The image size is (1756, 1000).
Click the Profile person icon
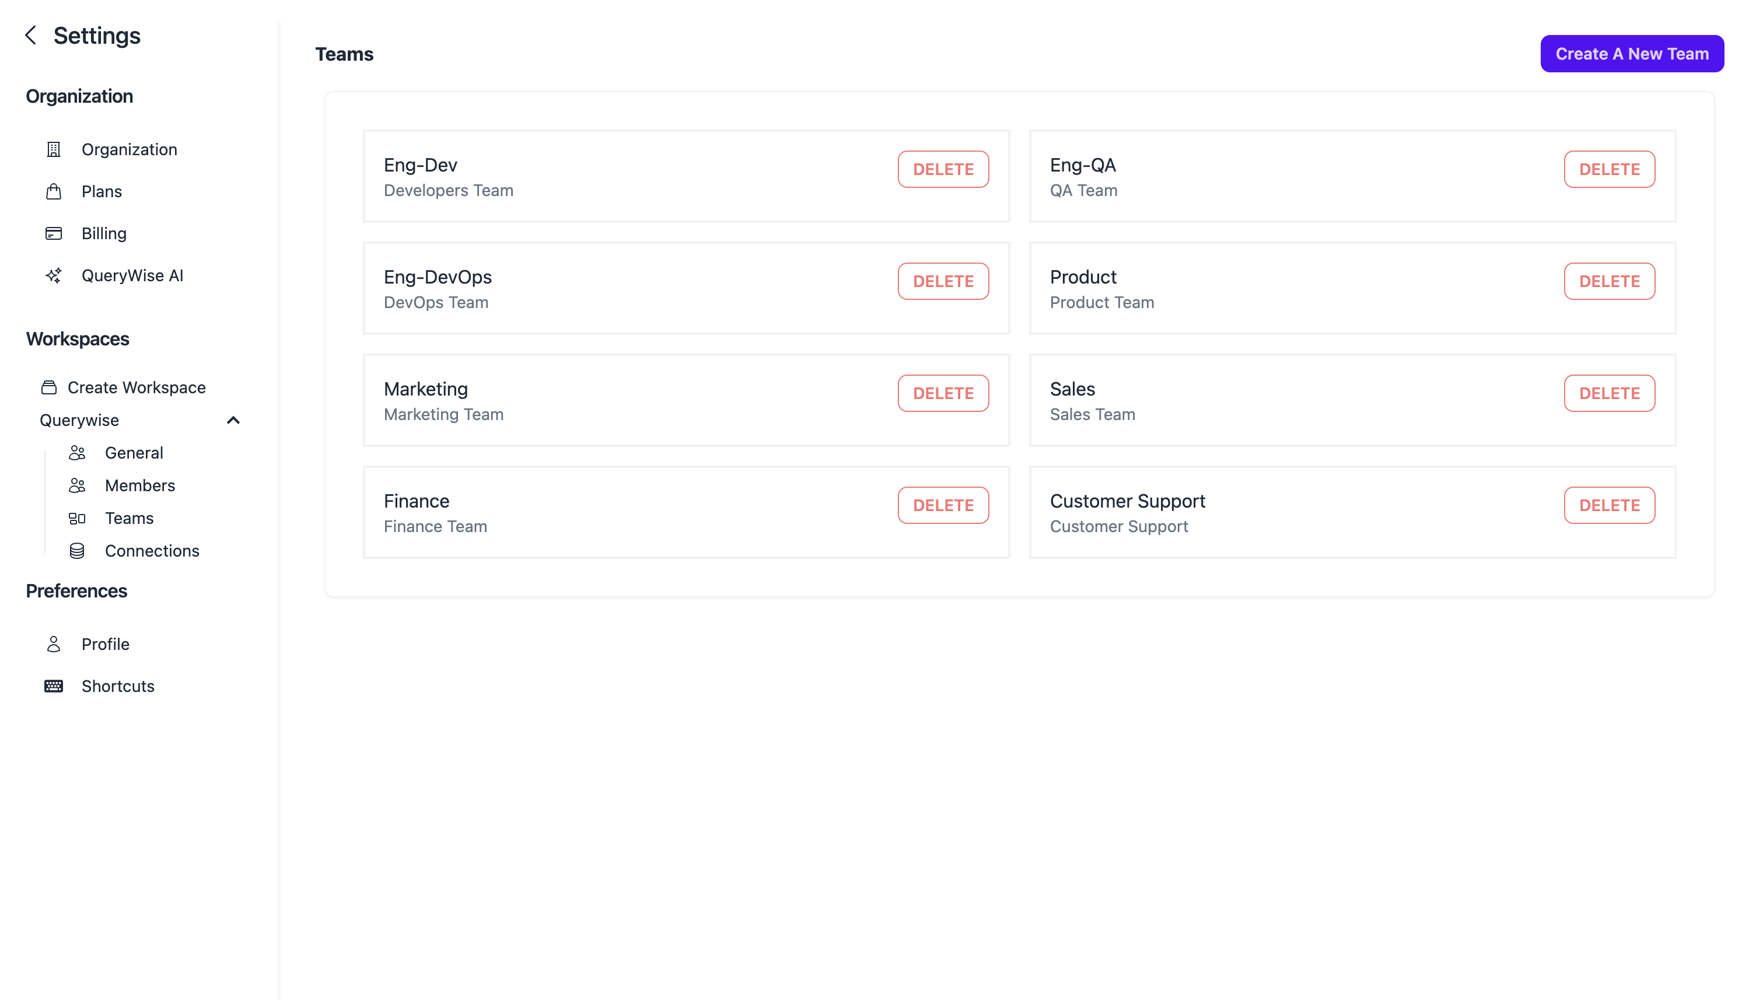pos(54,644)
